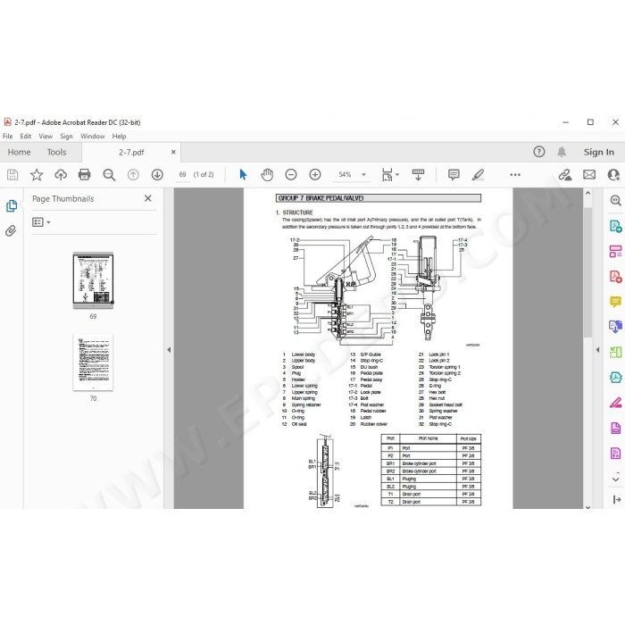Open the File menu
This screenshot has width=625, height=625.
coord(7,136)
